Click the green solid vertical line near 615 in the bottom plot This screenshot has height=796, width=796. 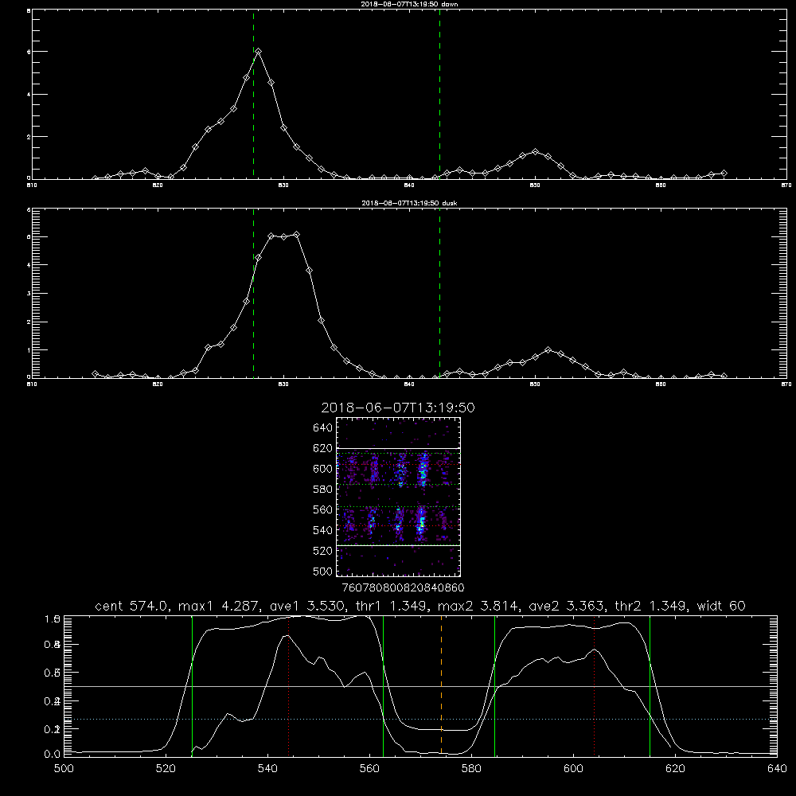(650, 686)
